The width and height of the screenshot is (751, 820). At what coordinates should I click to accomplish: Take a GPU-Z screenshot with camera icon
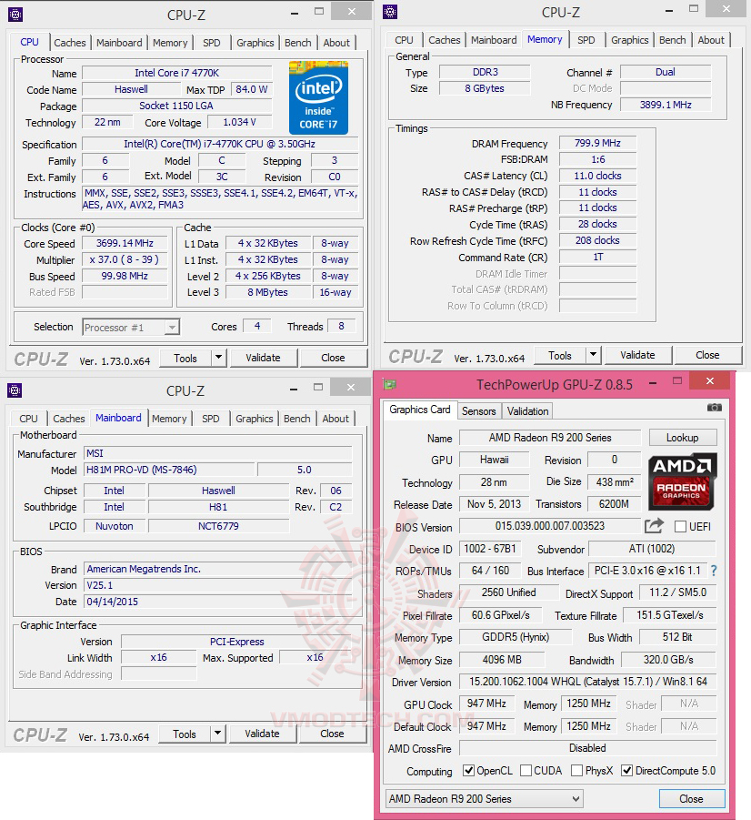715,408
